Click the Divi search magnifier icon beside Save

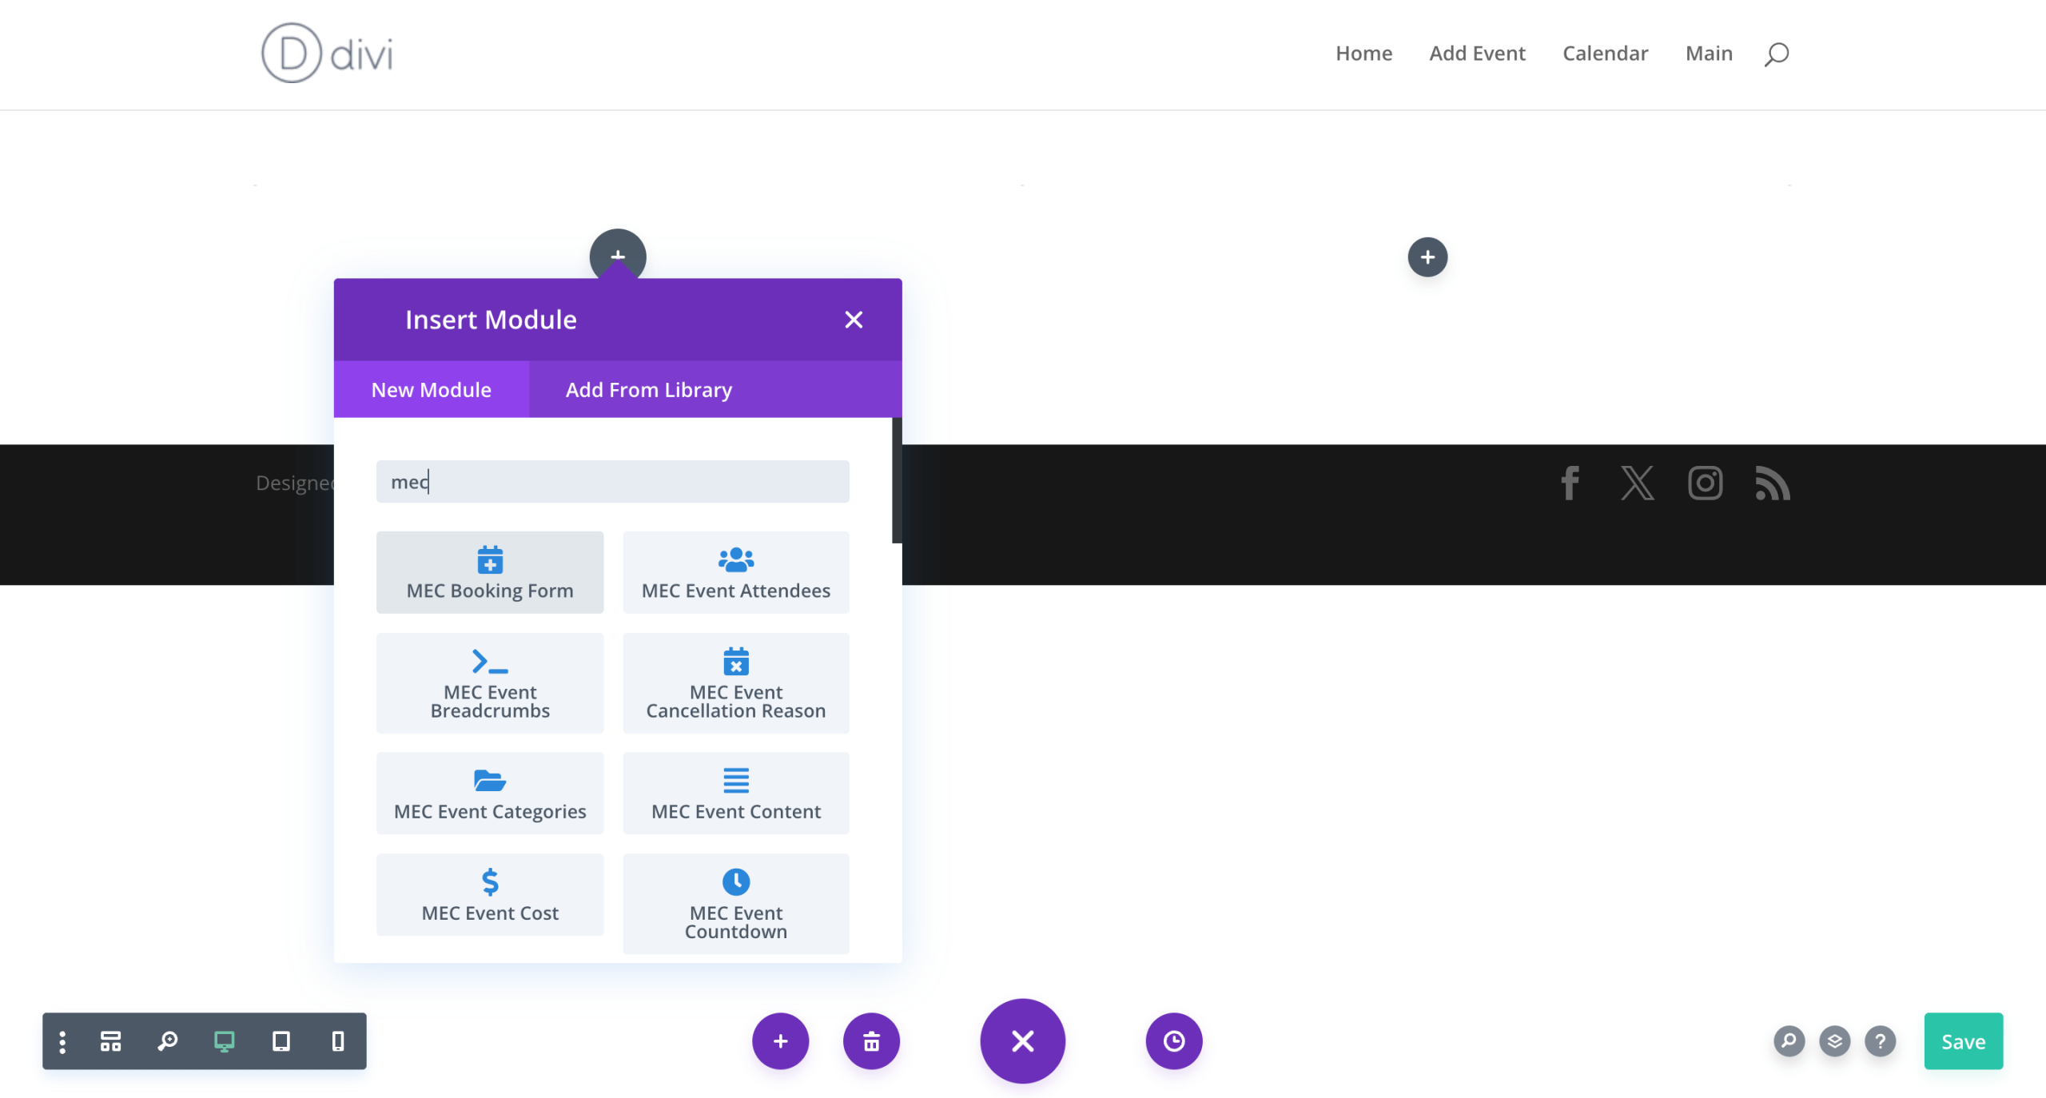(1789, 1040)
